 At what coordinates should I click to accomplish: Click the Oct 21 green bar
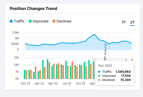[x=24, y=74]
